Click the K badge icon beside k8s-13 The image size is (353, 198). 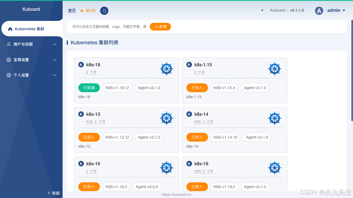pos(81,114)
